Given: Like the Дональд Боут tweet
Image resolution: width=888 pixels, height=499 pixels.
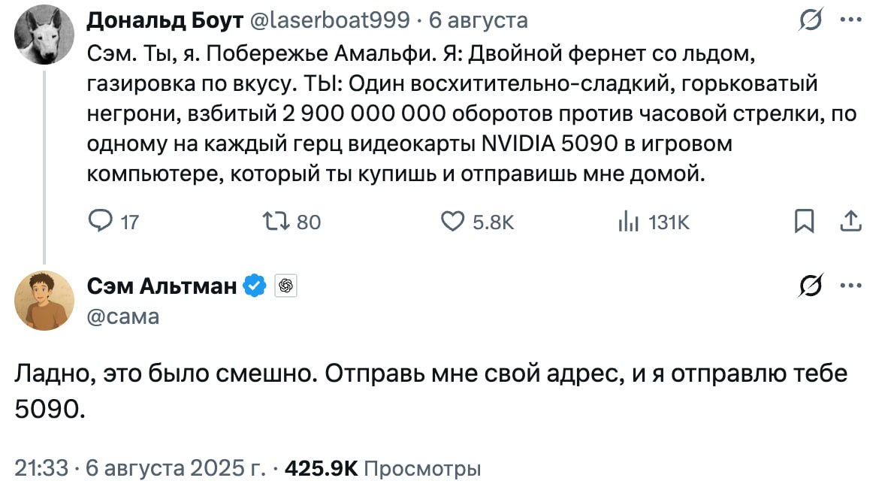Looking at the screenshot, I should (451, 222).
